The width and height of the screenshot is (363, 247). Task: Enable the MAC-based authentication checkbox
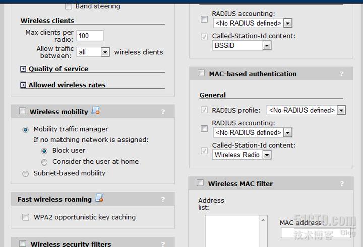201,73
